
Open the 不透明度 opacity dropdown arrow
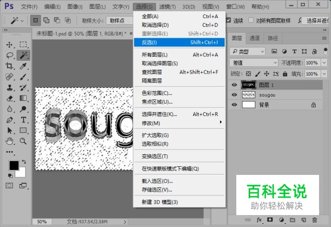(324, 63)
